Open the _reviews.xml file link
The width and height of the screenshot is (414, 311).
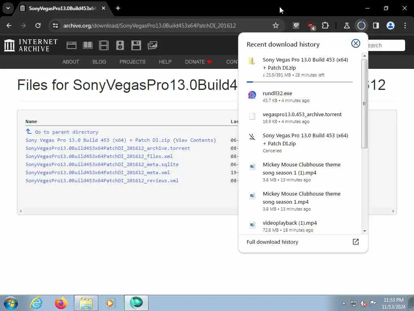tap(102, 181)
